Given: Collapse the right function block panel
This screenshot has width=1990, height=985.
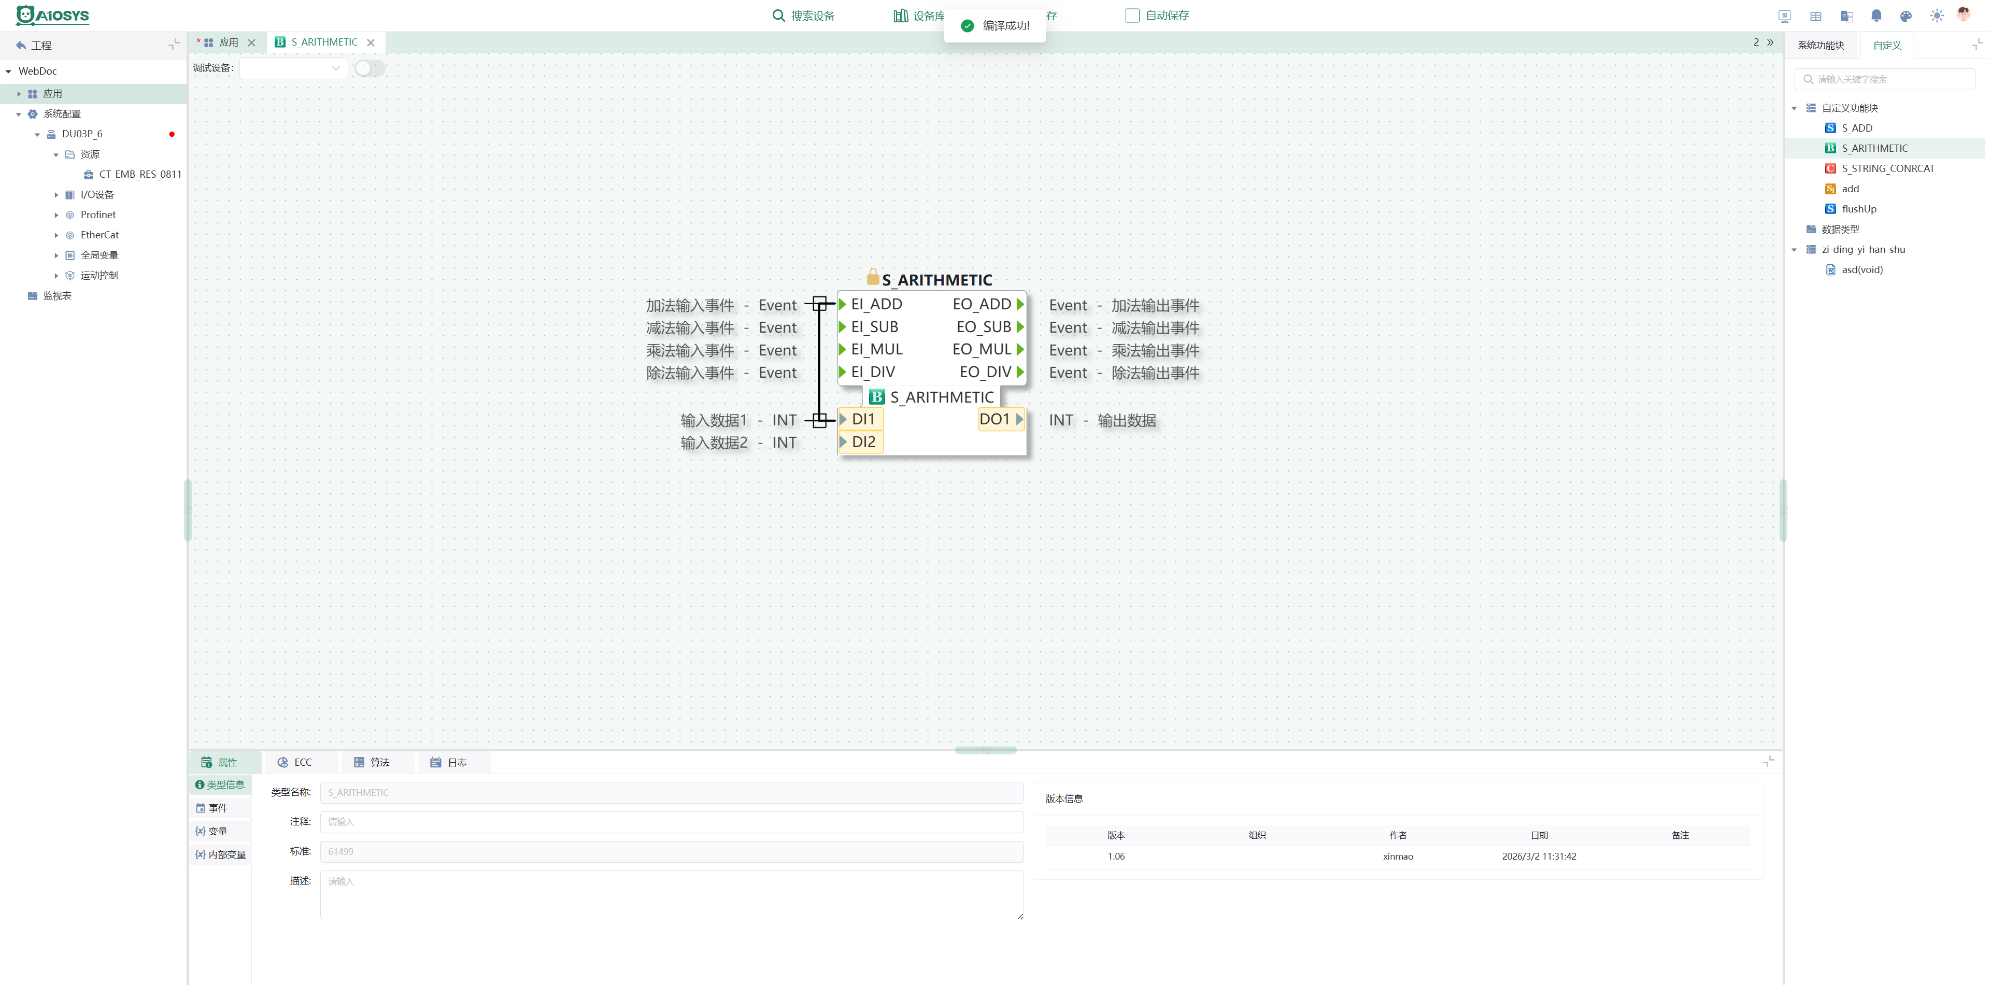Looking at the screenshot, I should pos(1977,45).
